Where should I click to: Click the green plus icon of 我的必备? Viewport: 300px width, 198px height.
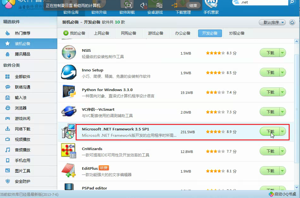66,33
